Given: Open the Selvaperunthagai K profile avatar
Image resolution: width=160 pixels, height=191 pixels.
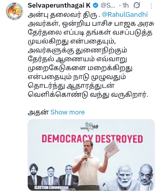Looking at the screenshot, I should pyautogui.click(x=14, y=11).
